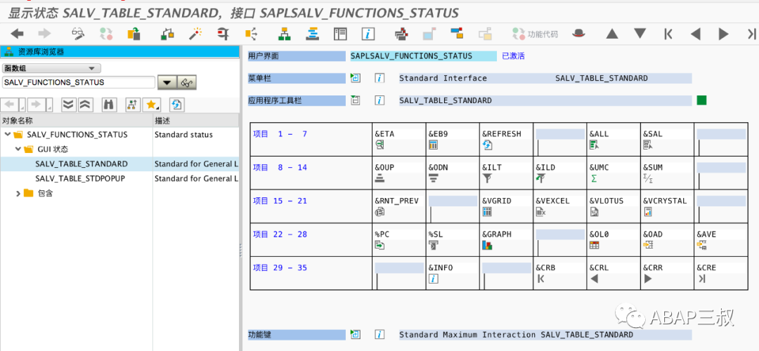The width and height of the screenshot is (759, 351).
Task: Select the &ILT filter function cell
Action: point(506,173)
